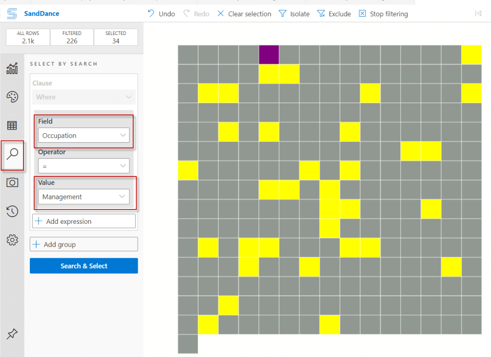Isolate the selected records
Image resolution: width=491 pixels, height=357 pixels.
294,13
